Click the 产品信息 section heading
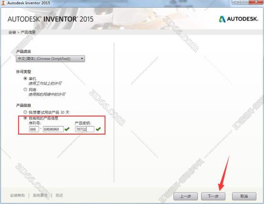Screen dimensions: 264x204 (23, 106)
